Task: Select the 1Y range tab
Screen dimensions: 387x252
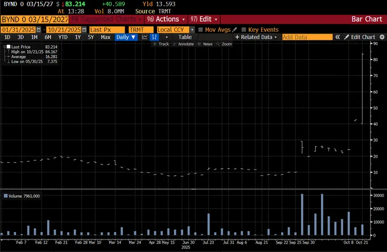Action: [78, 37]
